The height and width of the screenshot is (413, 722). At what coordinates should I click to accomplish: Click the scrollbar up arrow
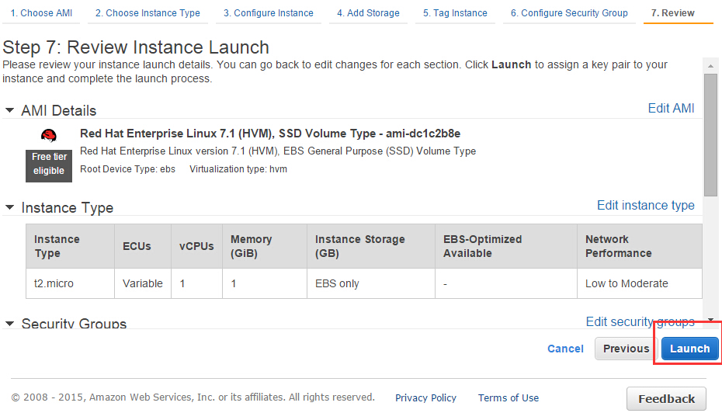tap(710, 66)
